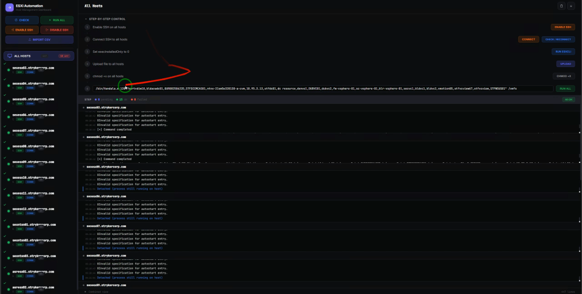582x294 pixels.
Task: Toggle the checkmark beside secesx10.strykercorp.com
Action: tap(5, 174)
